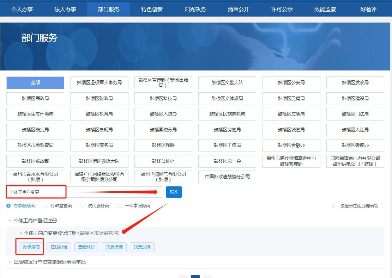This screenshot has height=278, width=392.
Task: Switch to the 个人办事 tab
Action: click(22, 10)
